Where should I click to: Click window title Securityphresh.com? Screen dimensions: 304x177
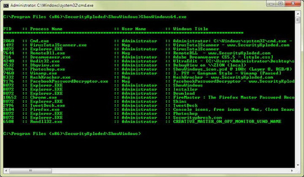tap(197, 118)
